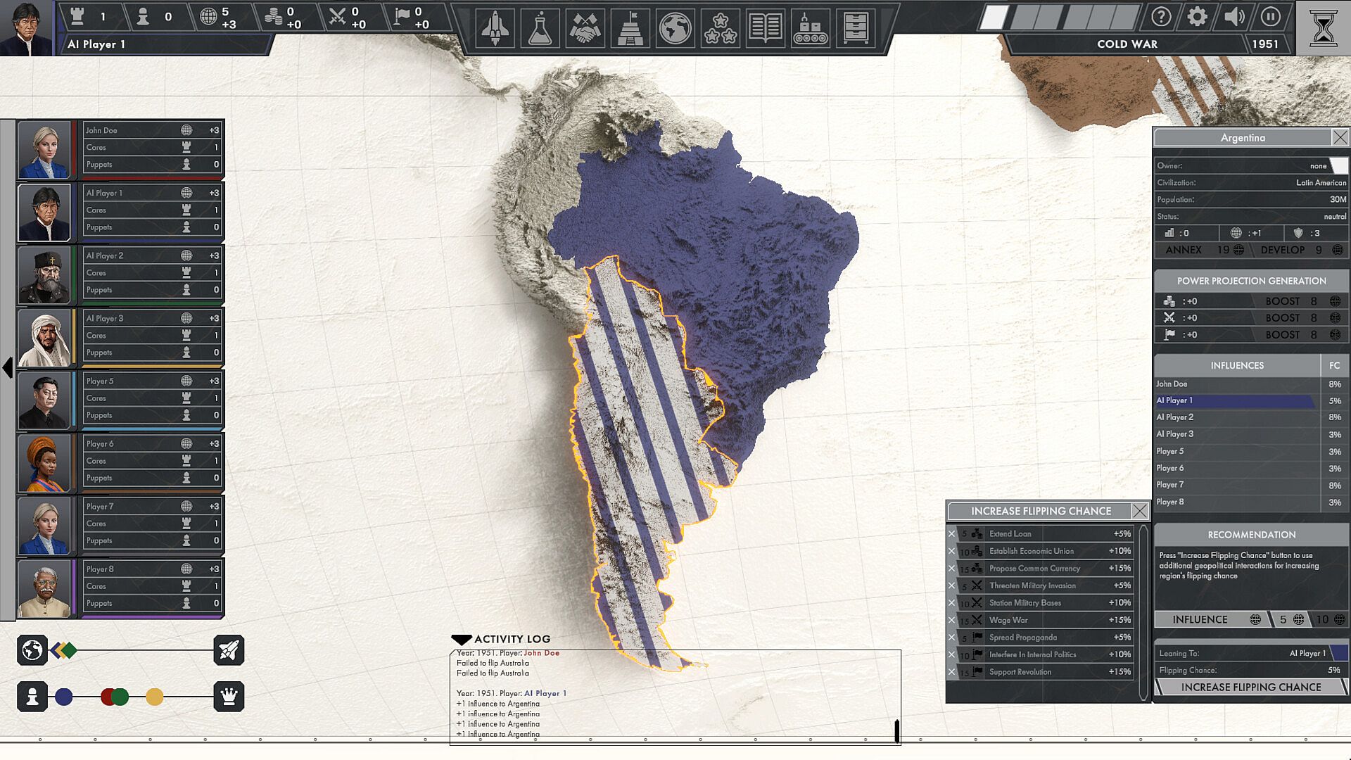The height and width of the screenshot is (760, 1351).
Task: Toggle the X beside Wage War
Action: tap(952, 621)
